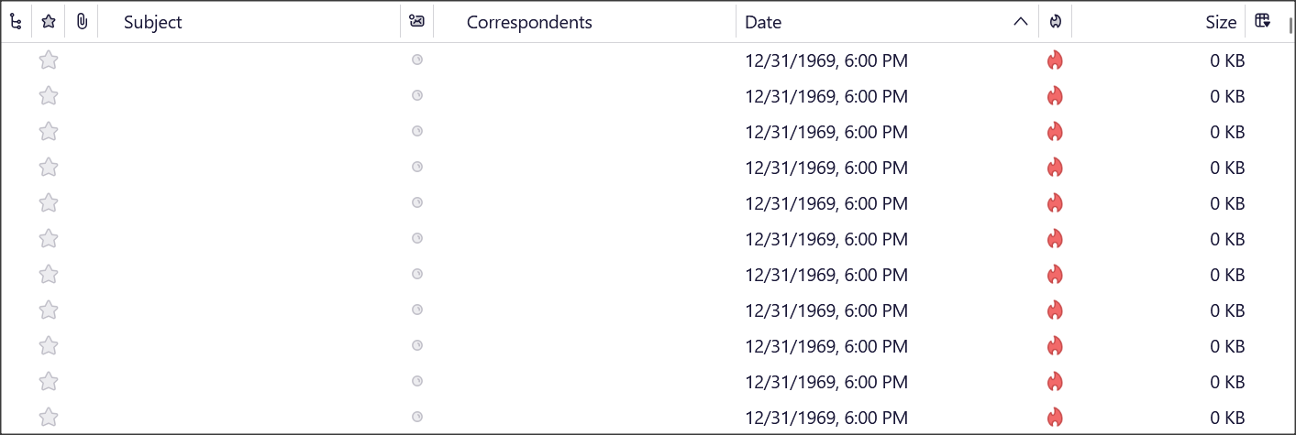Click the spam flame column header icon

coord(1055,22)
